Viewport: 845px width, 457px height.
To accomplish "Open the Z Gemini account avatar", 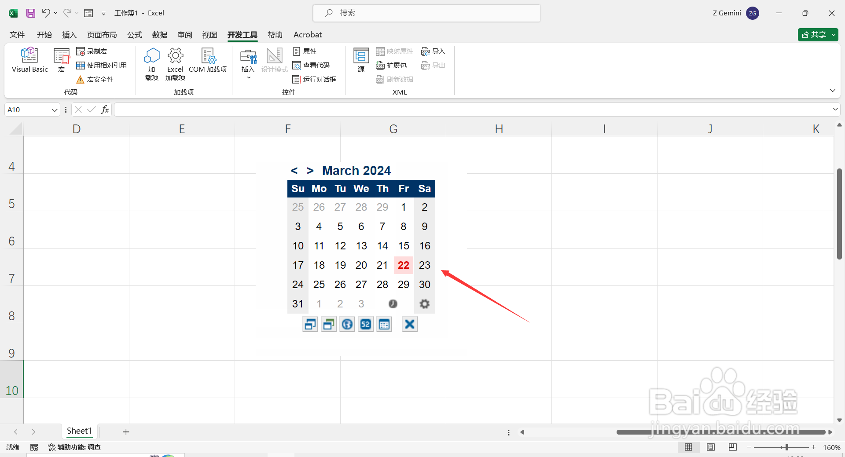I will click(x=753, y=13).
